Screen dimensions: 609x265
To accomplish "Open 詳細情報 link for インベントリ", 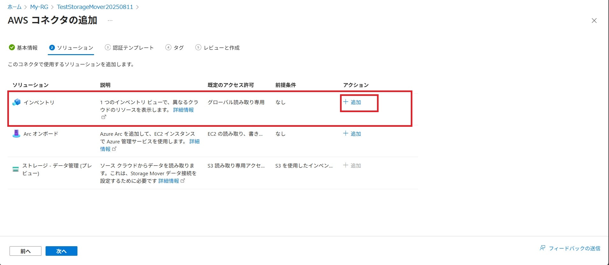I will [x=184, y=110].
